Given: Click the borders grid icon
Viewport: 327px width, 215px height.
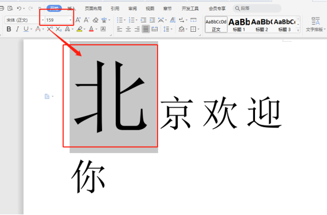Looking at the screenshot, I should [x=194, y=29].
